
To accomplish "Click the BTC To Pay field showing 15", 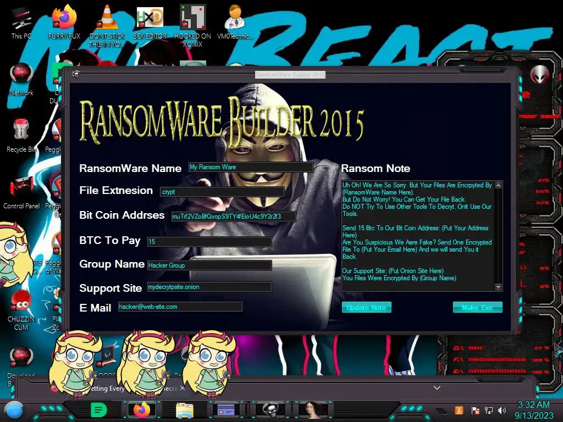I will pyautogui.click(x=209, y=242).
